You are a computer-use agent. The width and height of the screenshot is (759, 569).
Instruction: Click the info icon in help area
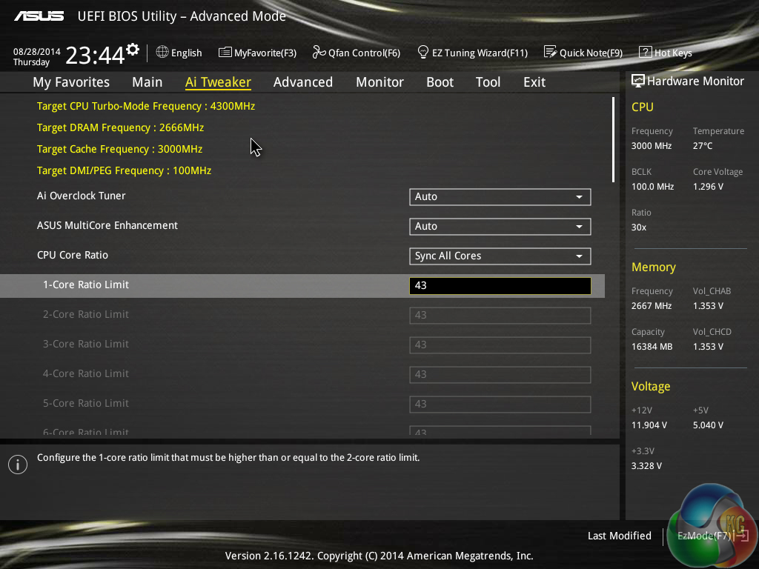(x=18, y=465)
